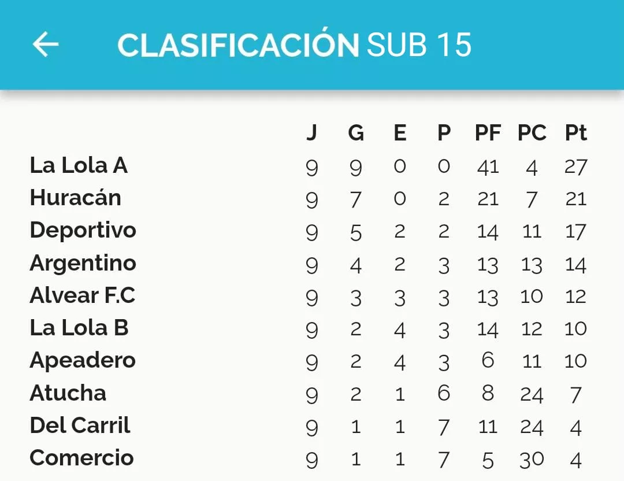This screenshot has height=481, width=624.
Task: Open the Atucha team entry
Action: click(68, 393)
